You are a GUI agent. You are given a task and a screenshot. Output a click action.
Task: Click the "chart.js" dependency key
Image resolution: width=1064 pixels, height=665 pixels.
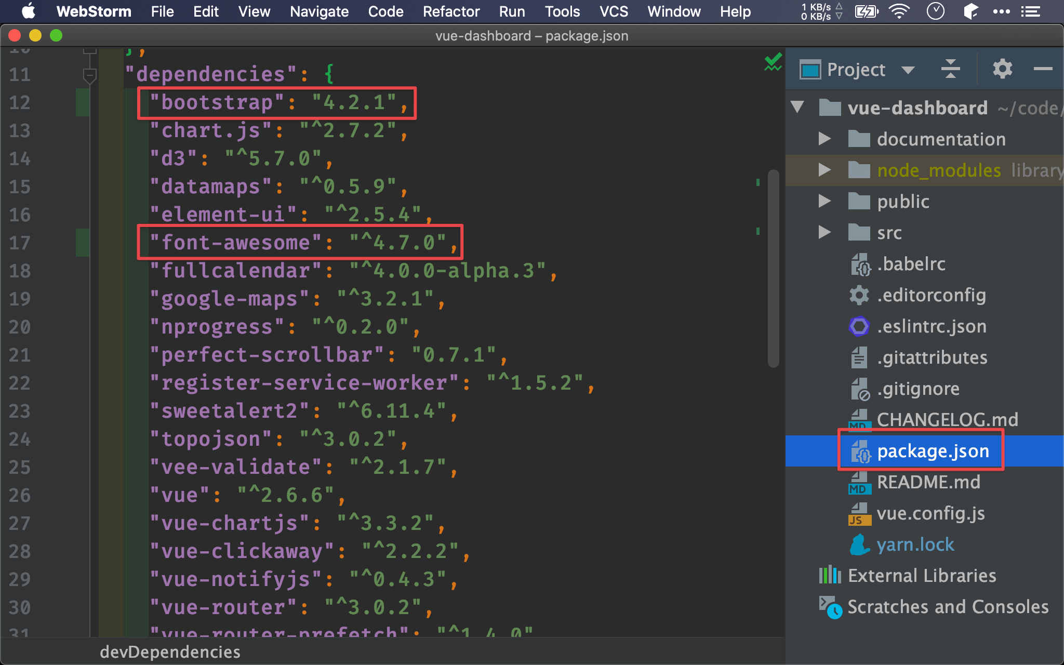click(210, 130)
